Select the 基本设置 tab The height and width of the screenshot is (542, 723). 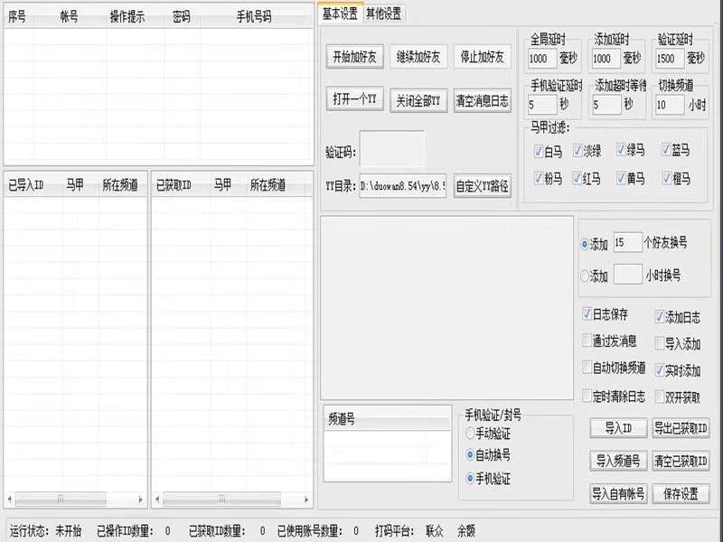click(x=341, y=14)
